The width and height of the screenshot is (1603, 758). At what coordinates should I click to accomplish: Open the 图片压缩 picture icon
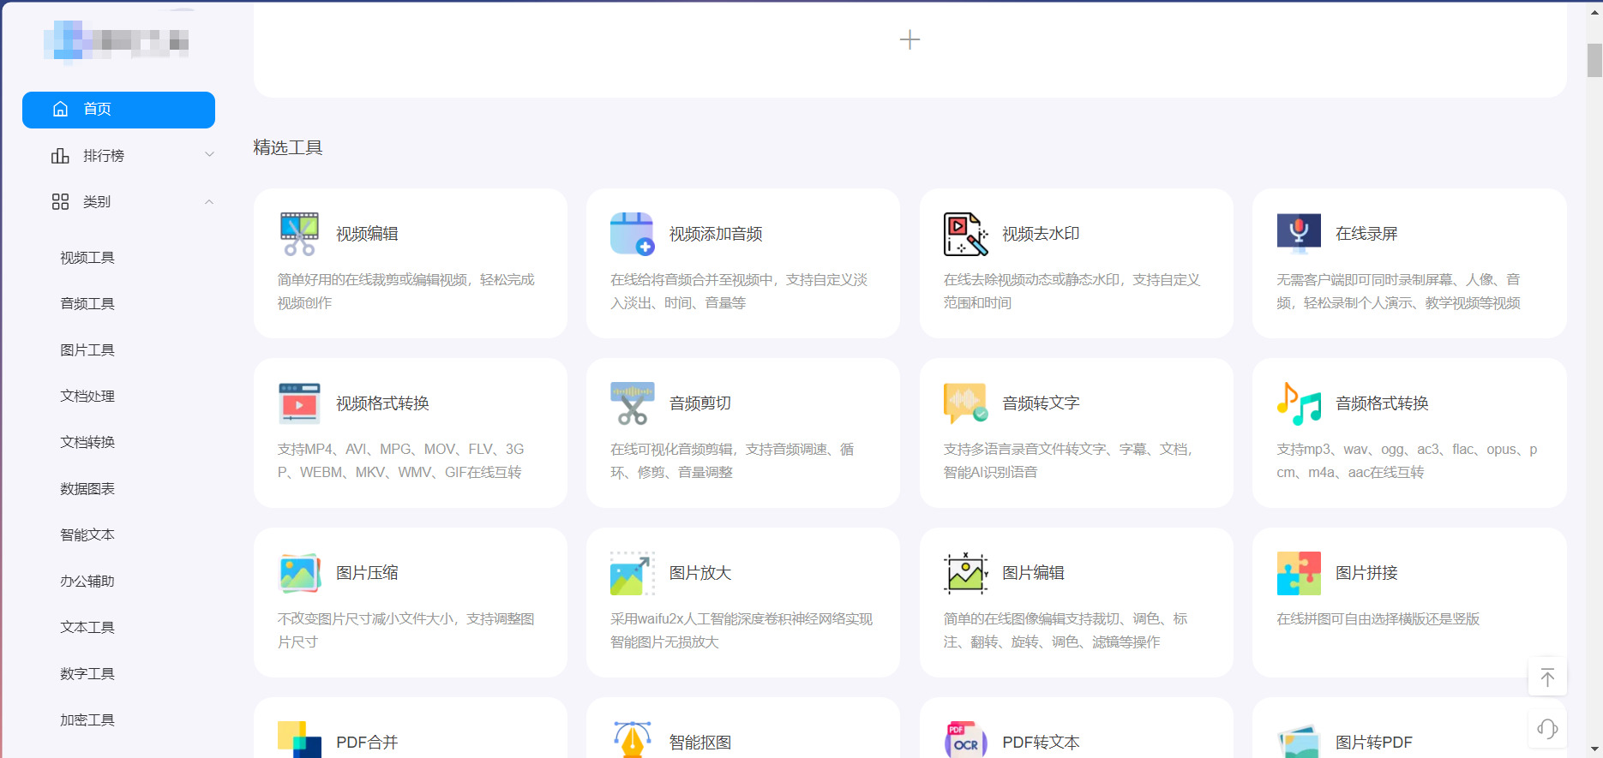pos(299,573)
